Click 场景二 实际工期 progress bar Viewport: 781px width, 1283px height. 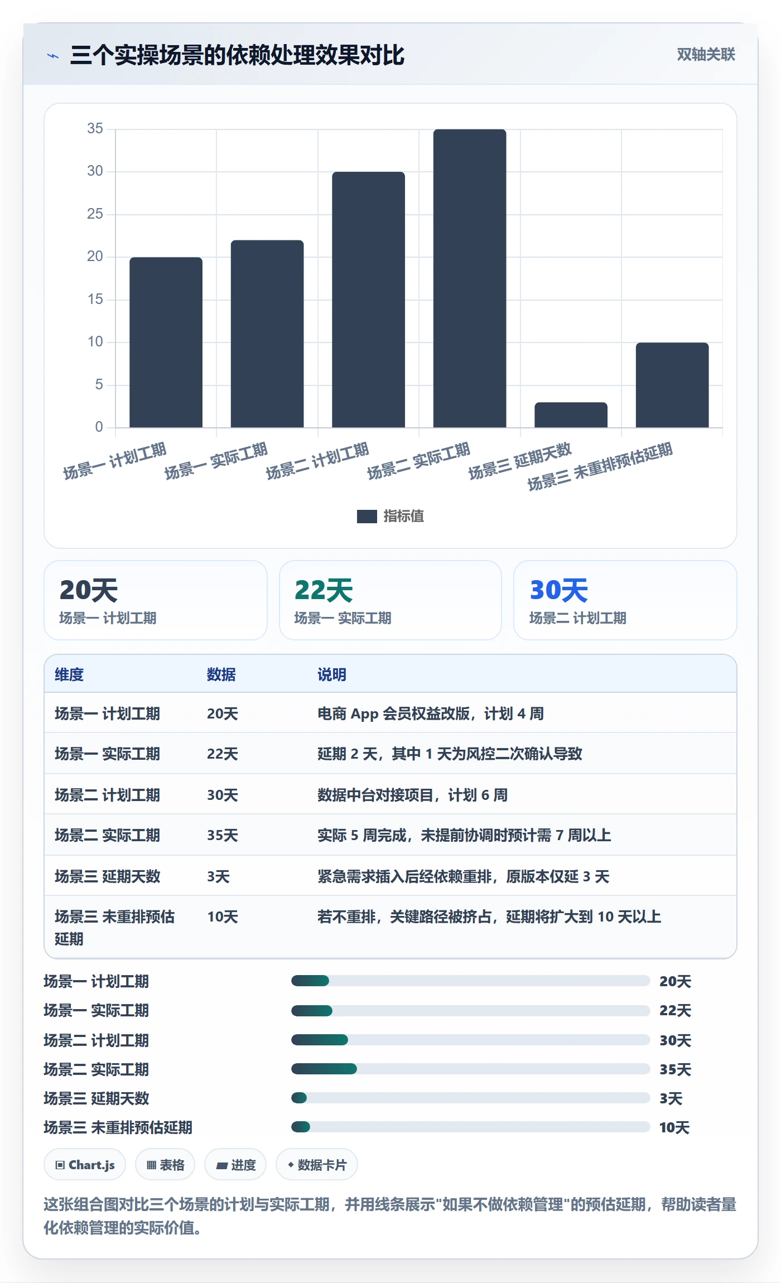pos(470,1069)
